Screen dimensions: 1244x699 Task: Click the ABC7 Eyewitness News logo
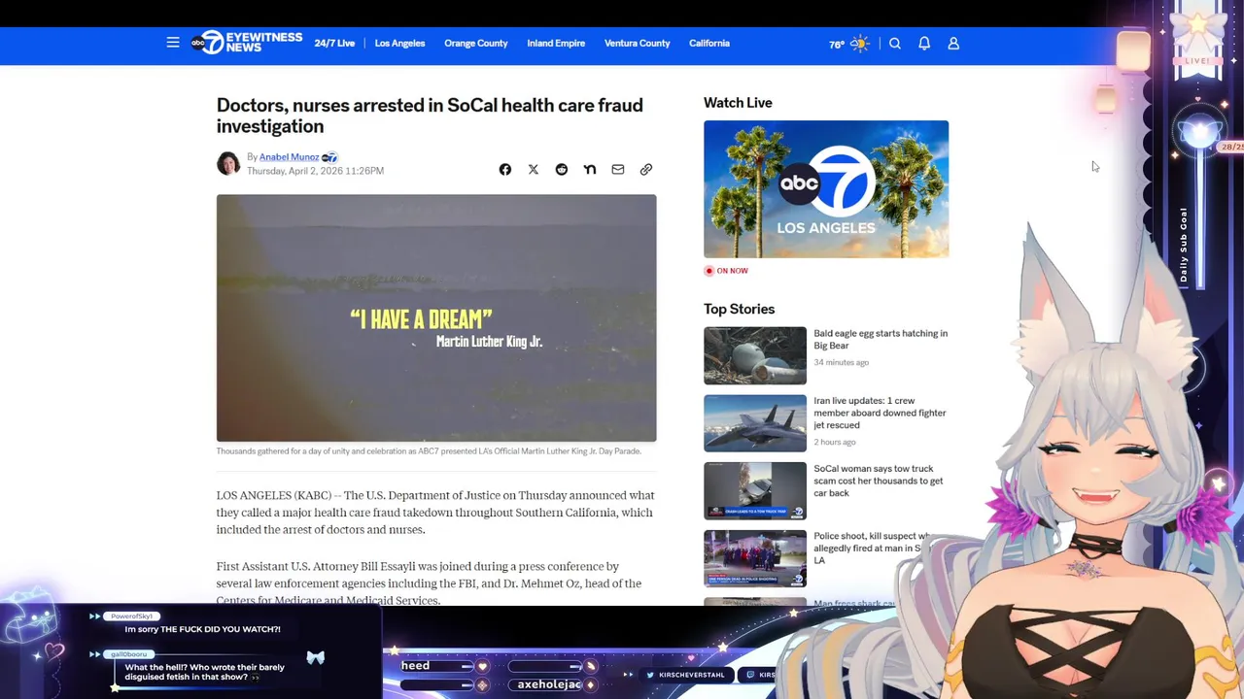247,43
